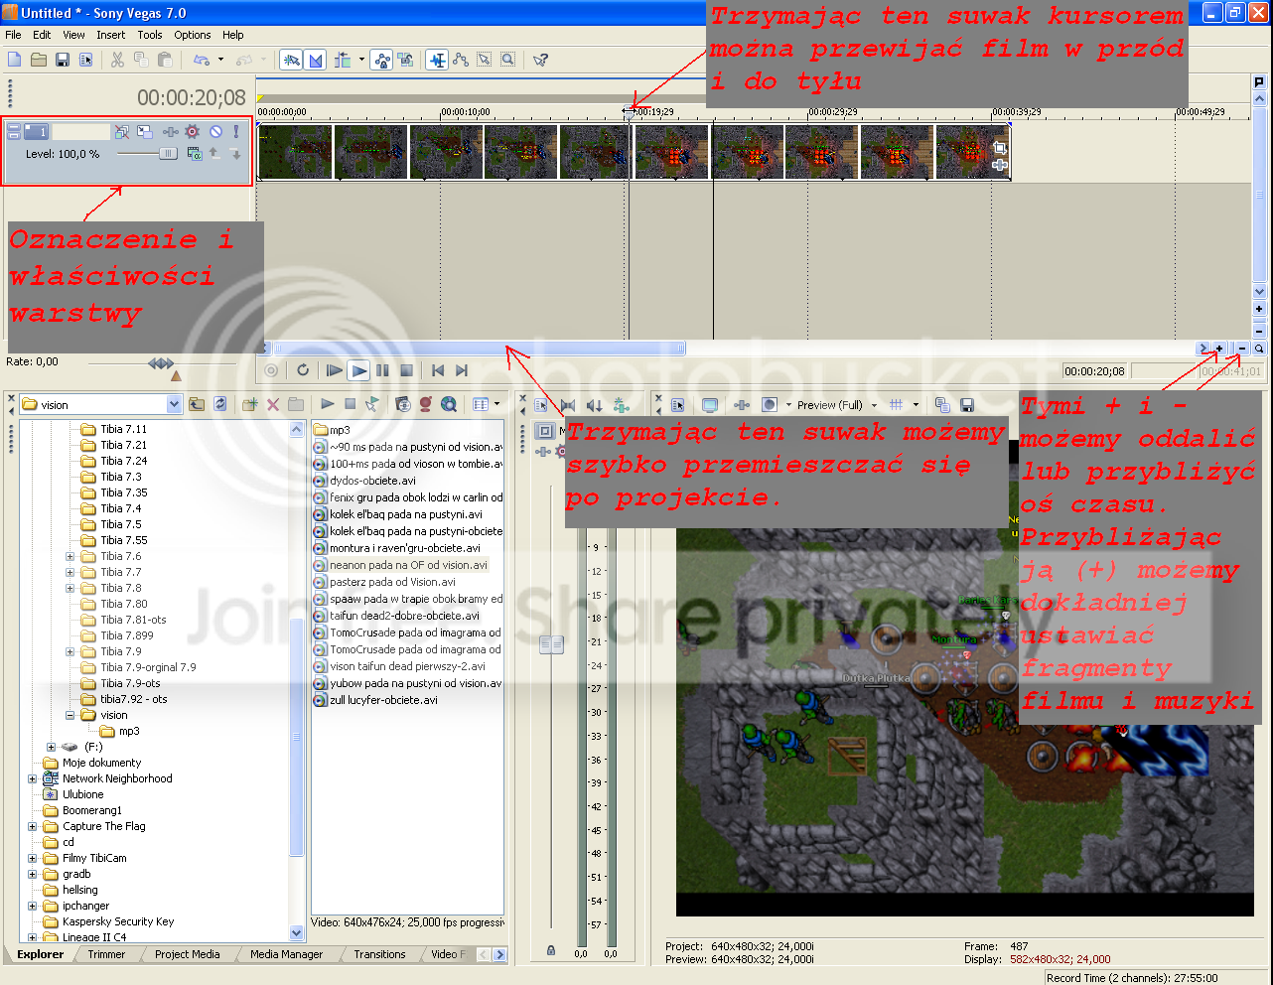The image size is (1273, 985).
Task: Click Add to Favorites icon in Explorer
Action: 250,404
